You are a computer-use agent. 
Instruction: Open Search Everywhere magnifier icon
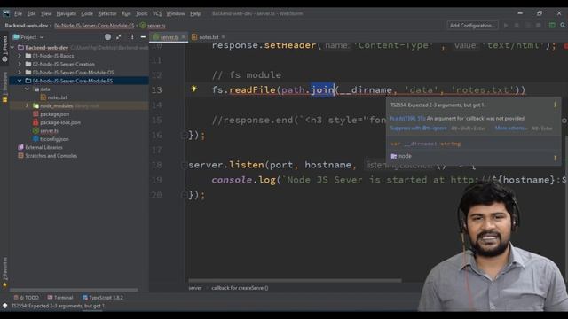tap(563, 26)
